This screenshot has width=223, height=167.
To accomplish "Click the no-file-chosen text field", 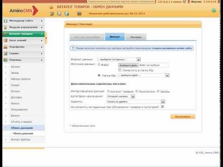I will pyautogui.click(x=153, y=65).
